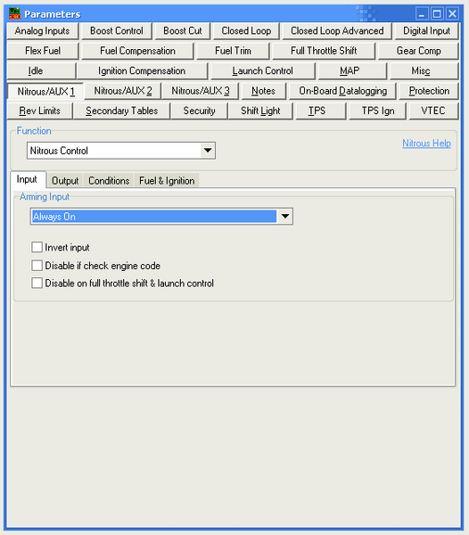469x535 pixels.
Task: Select the Nitrous/AUX 1 tab
Action: (45, 92)
